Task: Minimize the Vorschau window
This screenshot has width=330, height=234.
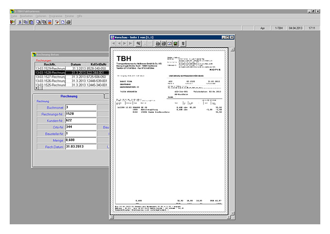Action: pos(224,37)
